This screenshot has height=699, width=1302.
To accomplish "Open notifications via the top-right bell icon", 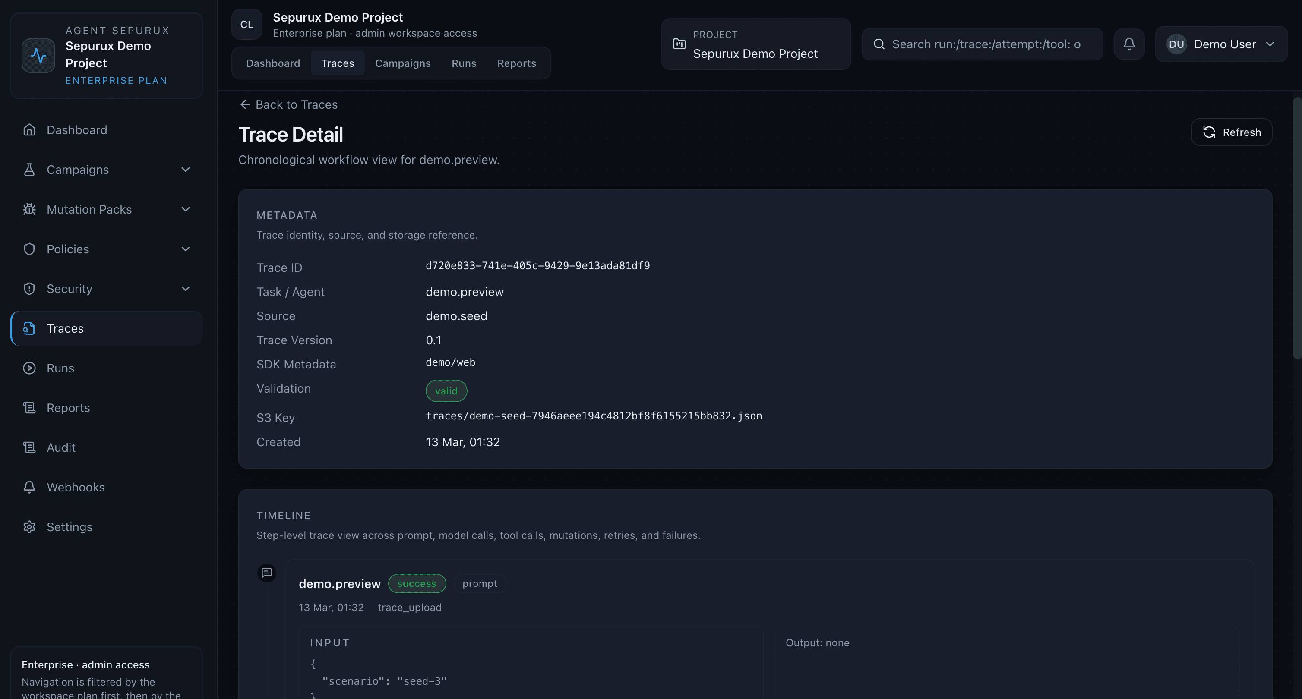I will click(1129, 44).
